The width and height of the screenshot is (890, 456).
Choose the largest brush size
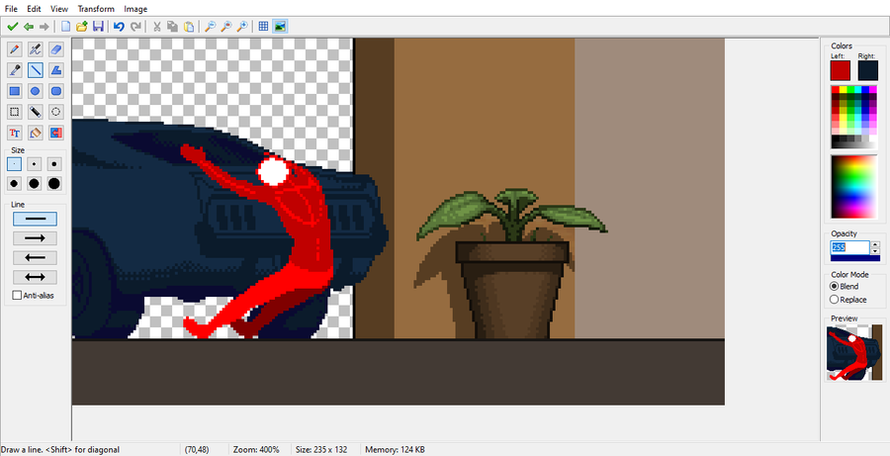click(54, 183)
